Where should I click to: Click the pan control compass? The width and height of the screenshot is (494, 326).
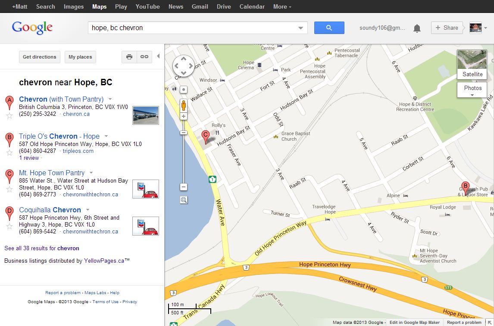(184, 66)
